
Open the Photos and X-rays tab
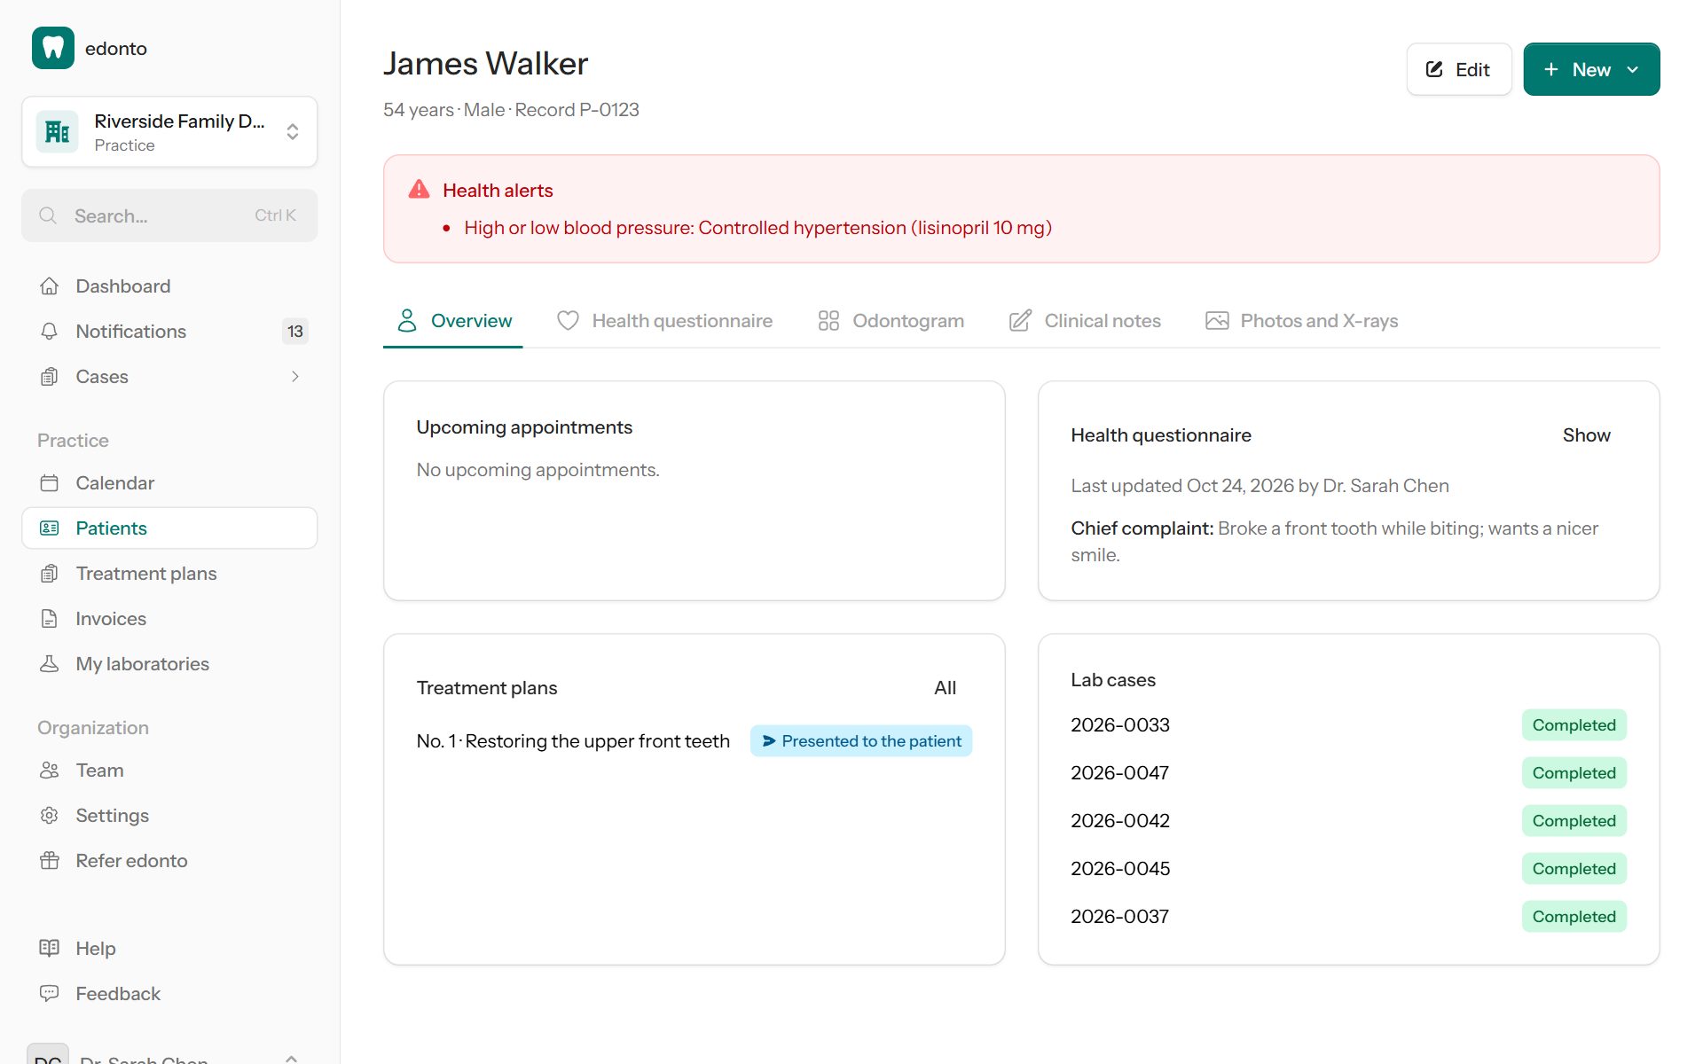pyautogui.click(x=1301, y=321)
